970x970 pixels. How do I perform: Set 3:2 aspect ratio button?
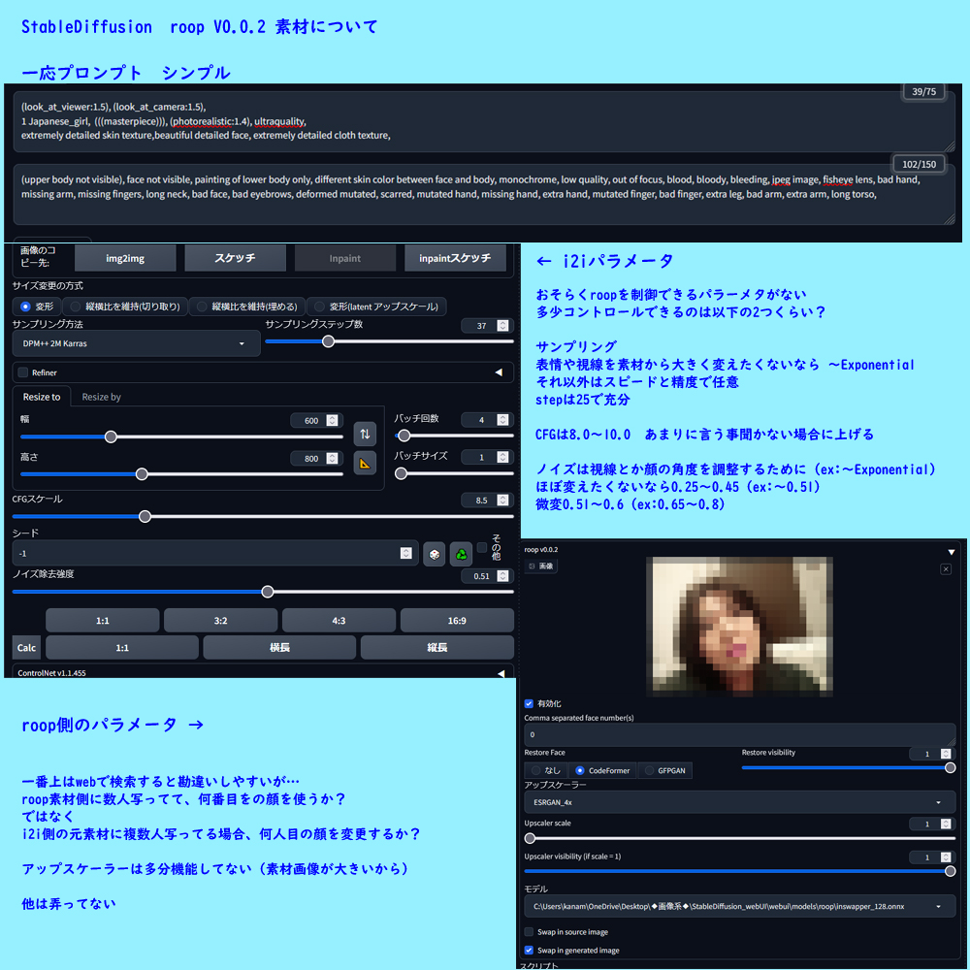click(x=221, y=621)
